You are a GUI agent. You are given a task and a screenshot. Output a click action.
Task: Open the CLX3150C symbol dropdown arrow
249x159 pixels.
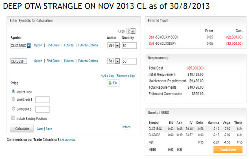pyautogui.click(x=28, y=46)
